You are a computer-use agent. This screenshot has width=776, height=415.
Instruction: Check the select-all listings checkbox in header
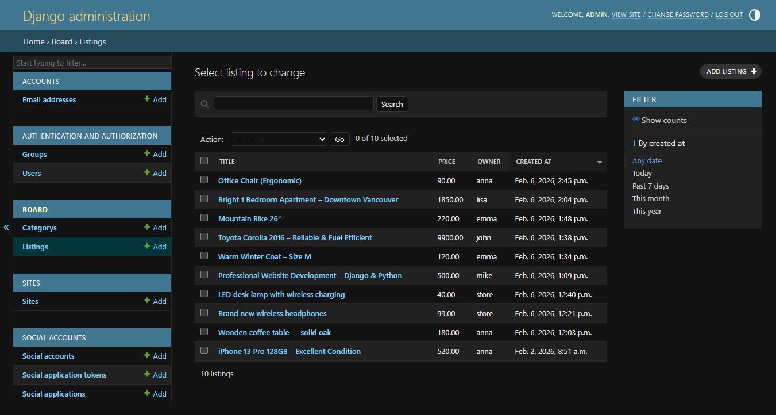(x=204, y=161)
